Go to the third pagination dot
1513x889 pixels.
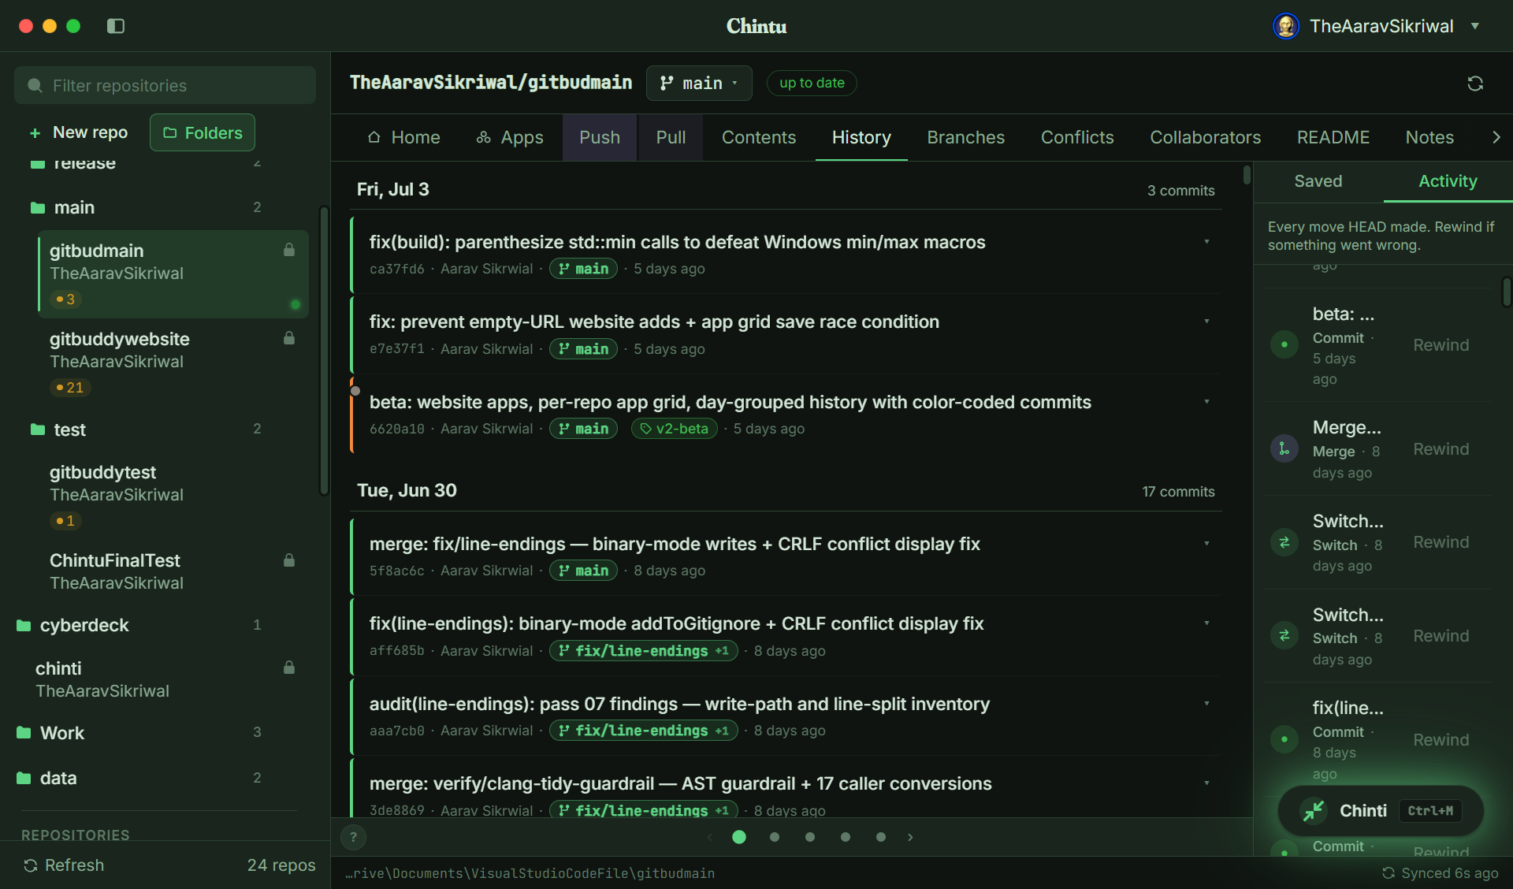(810, 837)
